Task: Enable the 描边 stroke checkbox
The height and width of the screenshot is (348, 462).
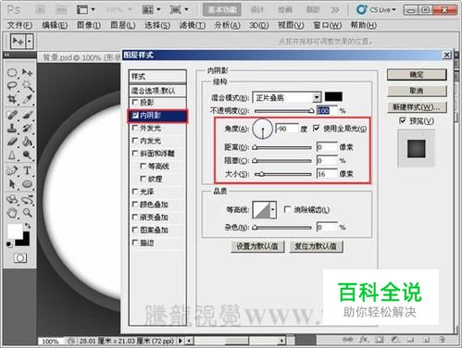Action: [x=135, y=242]
